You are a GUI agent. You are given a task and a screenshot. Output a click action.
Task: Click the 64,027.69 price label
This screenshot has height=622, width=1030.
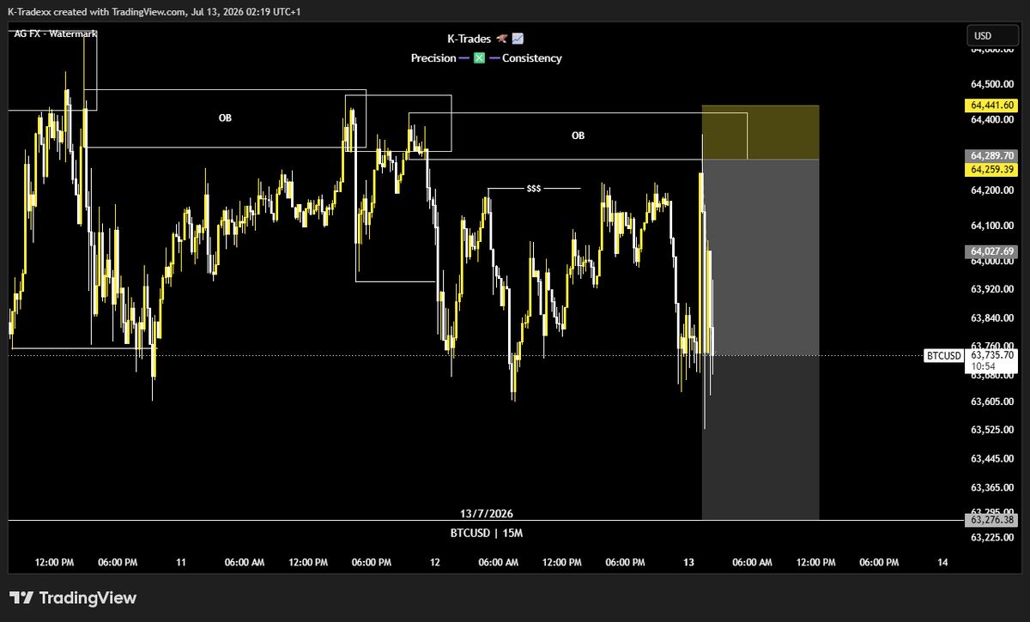991,251
